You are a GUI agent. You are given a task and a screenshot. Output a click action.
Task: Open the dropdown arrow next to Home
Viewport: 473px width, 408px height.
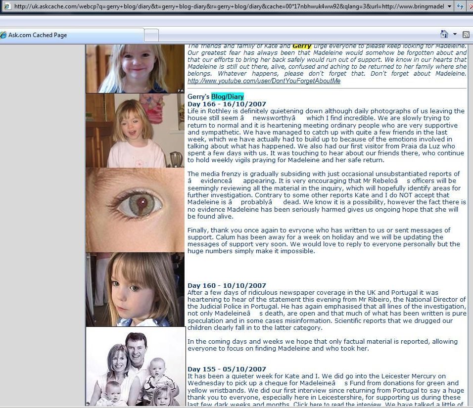click(x=455, y=35)
